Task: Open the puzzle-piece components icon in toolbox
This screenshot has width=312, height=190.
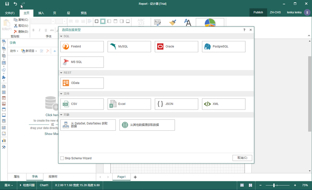Action: (x=4, y=77)
